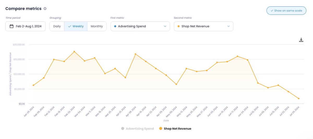Image resolution: width=313 pixels, height=139 pixels.
Task: Switch grouping to Daily
Action: [x=57, y=26]
